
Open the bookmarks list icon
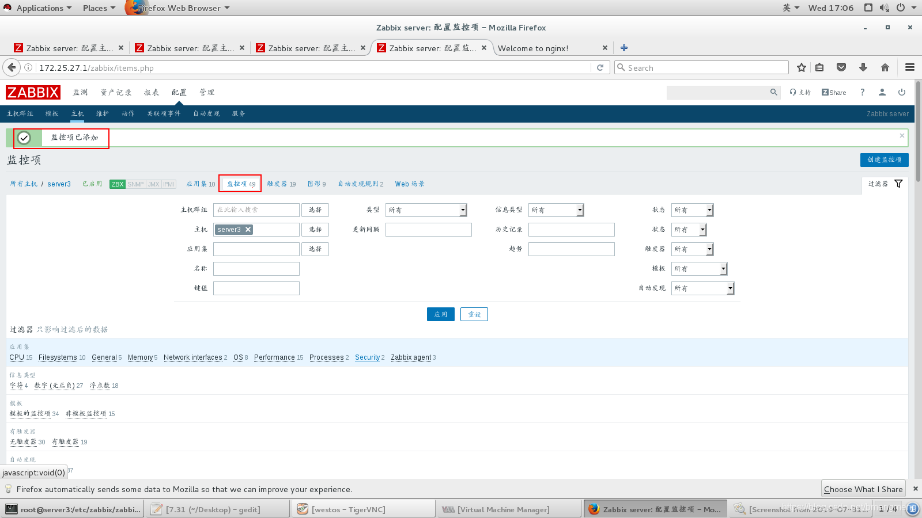pos(819,67)
